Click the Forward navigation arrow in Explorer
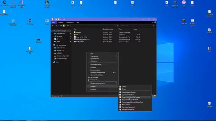The image size is (216, 121). [56, 26]
